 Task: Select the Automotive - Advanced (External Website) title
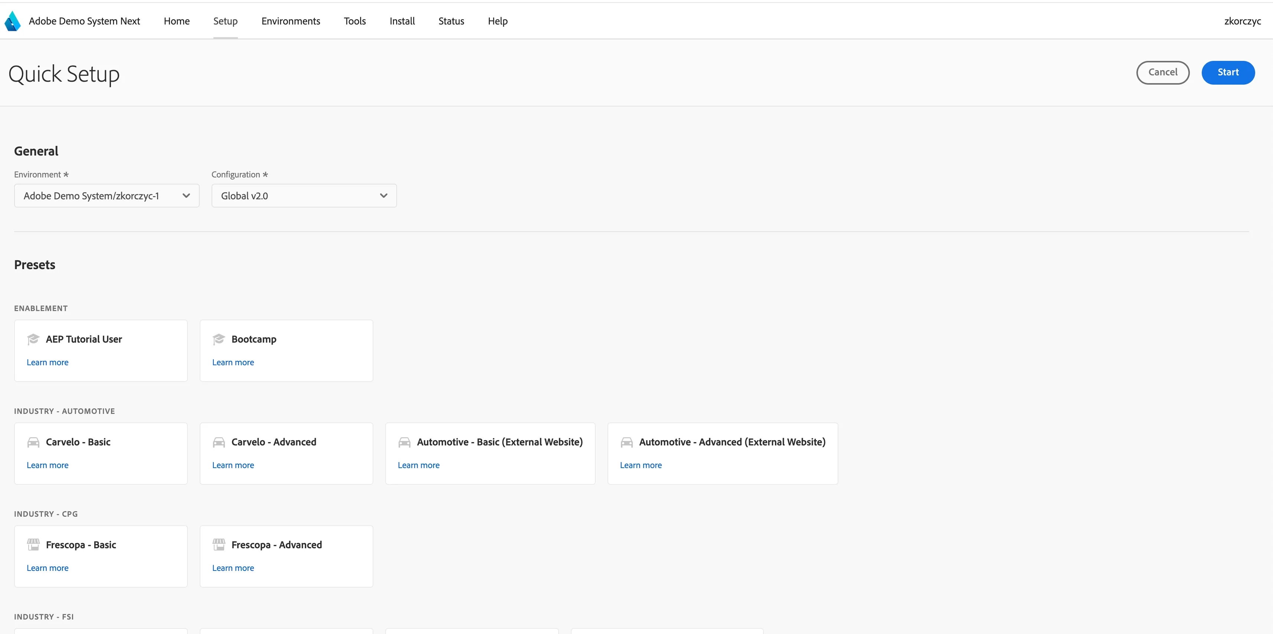(x=732, y=442)
